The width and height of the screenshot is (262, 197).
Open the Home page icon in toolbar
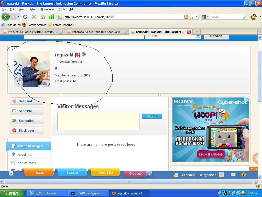[x=43, y=17]
